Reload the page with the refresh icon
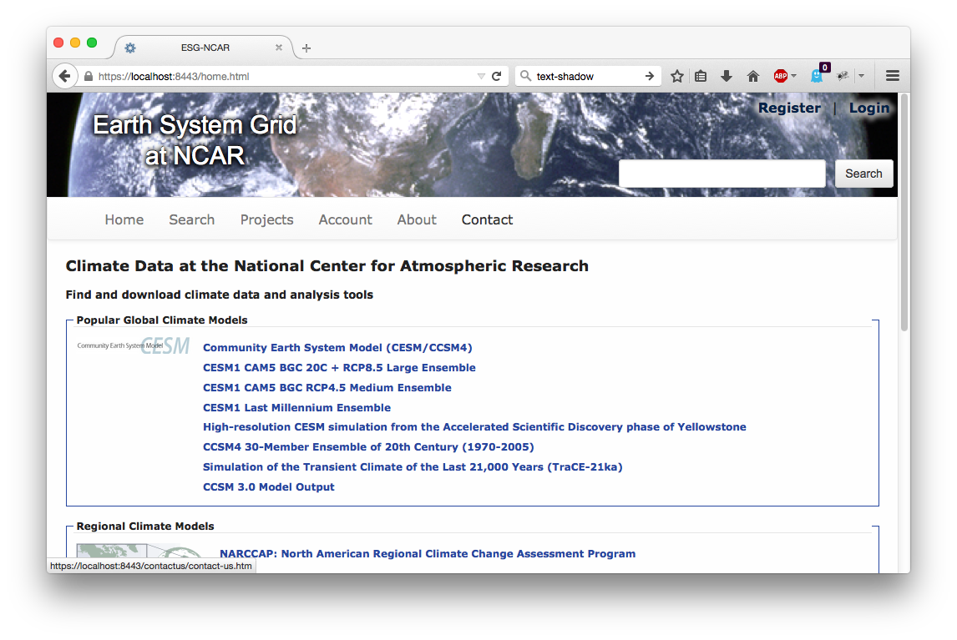This screenshot has height=640, width=957. click(x=496, y=76)
